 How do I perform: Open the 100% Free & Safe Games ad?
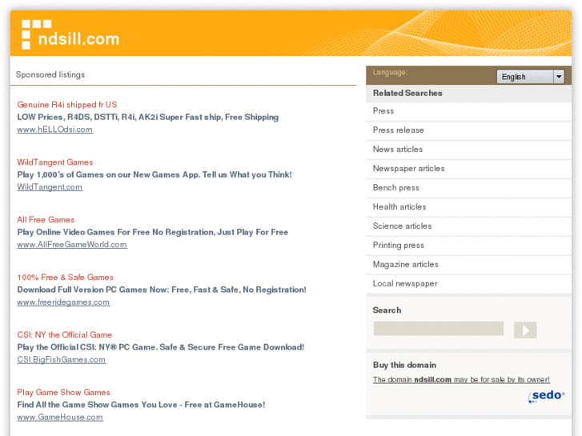pos(66,277)
